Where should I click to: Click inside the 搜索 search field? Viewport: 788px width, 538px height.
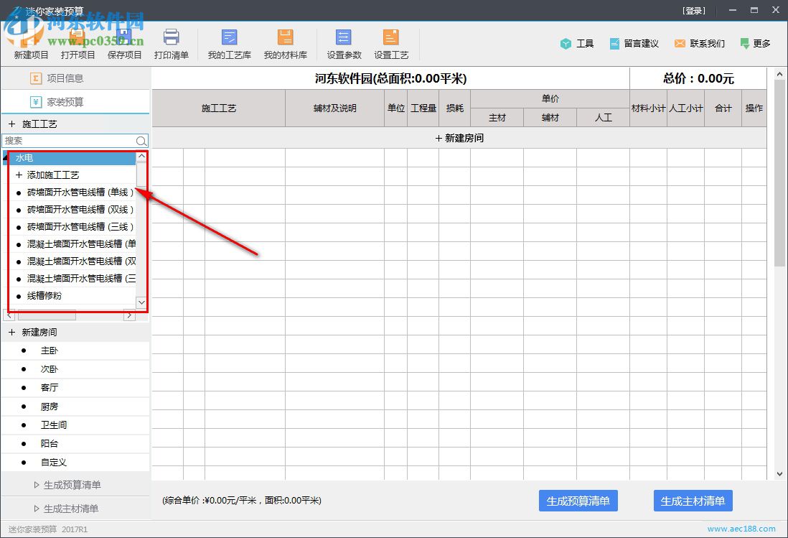pyautogui.click(x=68, y=141)
